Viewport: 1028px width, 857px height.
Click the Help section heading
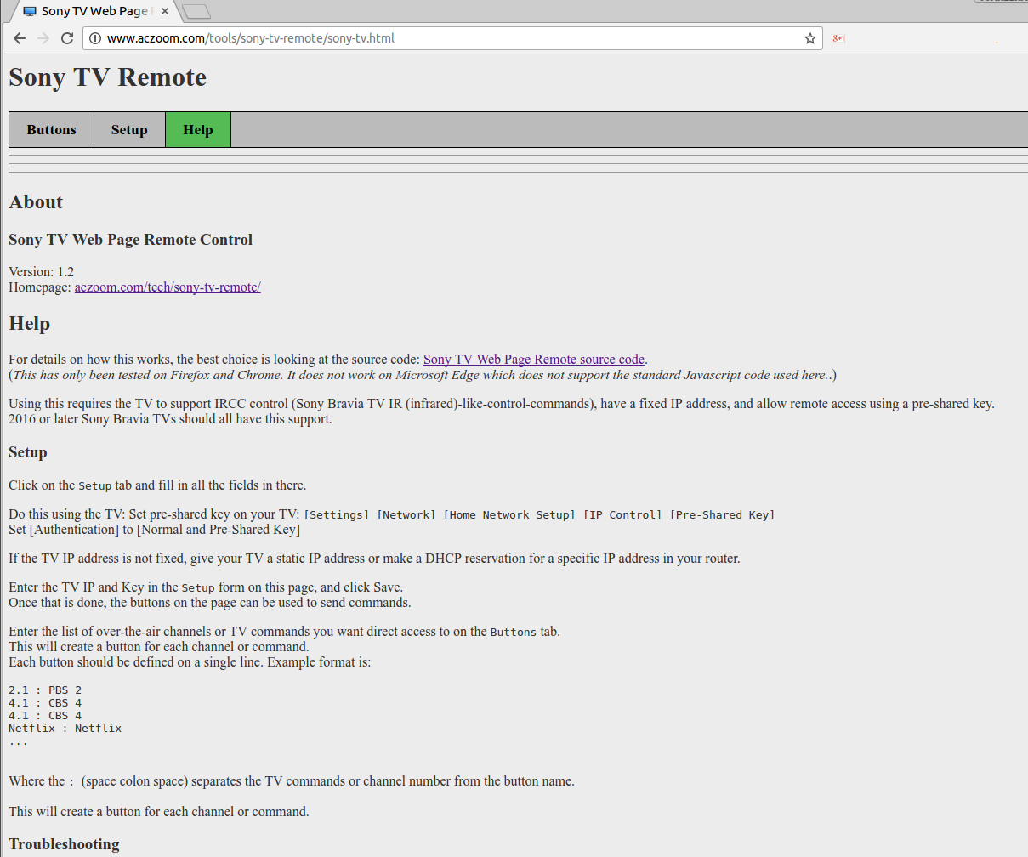coord(30,324)
